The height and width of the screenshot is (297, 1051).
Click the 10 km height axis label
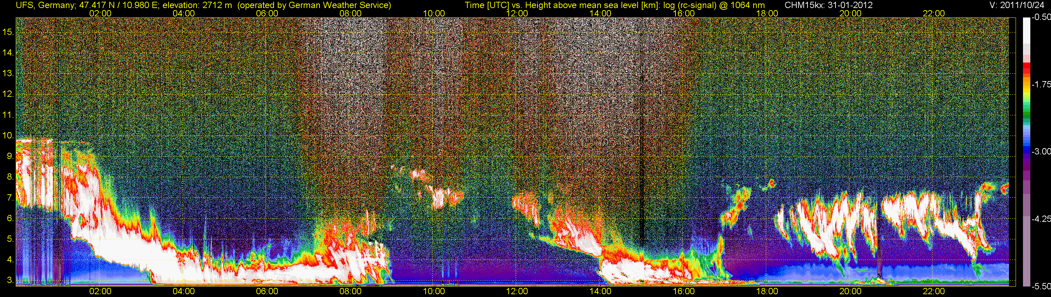tap(8, 136)
